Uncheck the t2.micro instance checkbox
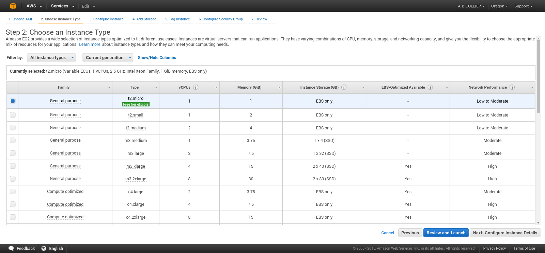Viewport: 545px width, 253px height. click(13, 101)
